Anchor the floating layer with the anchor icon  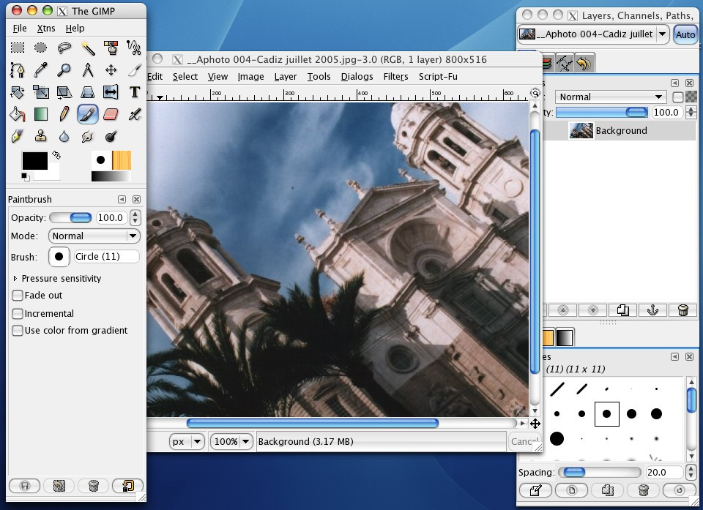pos(652,310)
